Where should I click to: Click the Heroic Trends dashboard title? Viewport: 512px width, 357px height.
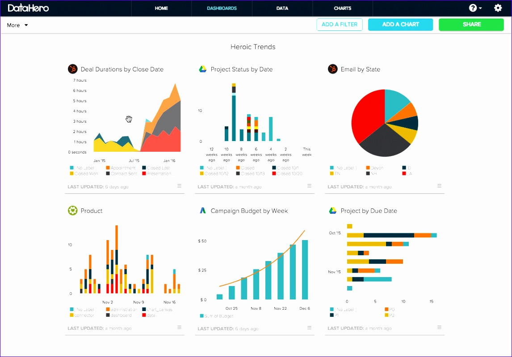(253, 47)
